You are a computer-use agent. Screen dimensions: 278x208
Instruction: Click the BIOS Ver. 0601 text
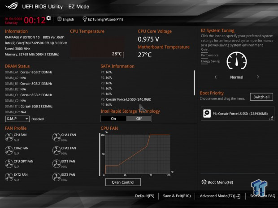[54, 37]
